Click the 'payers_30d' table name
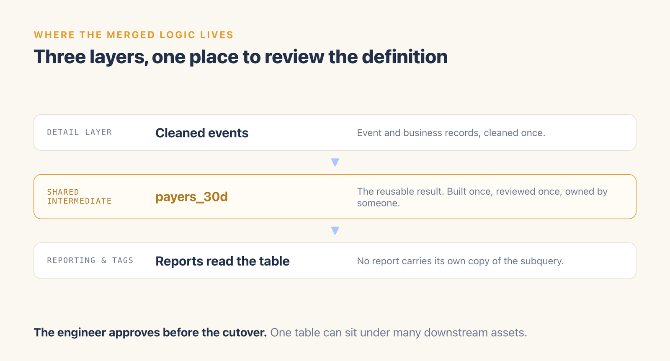This screenshot has height=361, width=670. (191, 197)
